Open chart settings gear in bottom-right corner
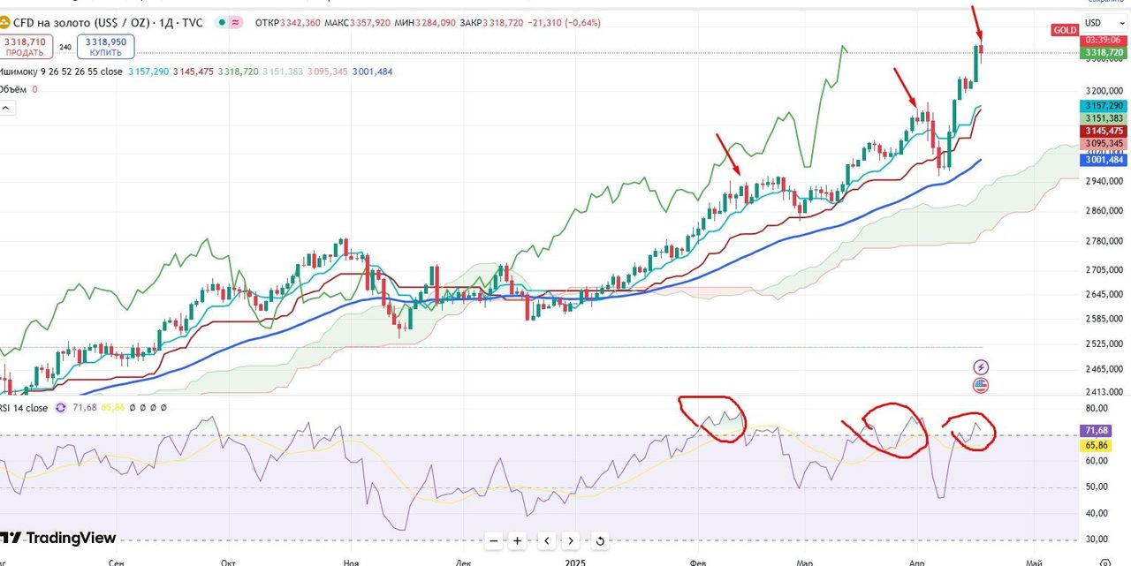1131x566 pixels. pyautogui.click(x=1104, y=562)
